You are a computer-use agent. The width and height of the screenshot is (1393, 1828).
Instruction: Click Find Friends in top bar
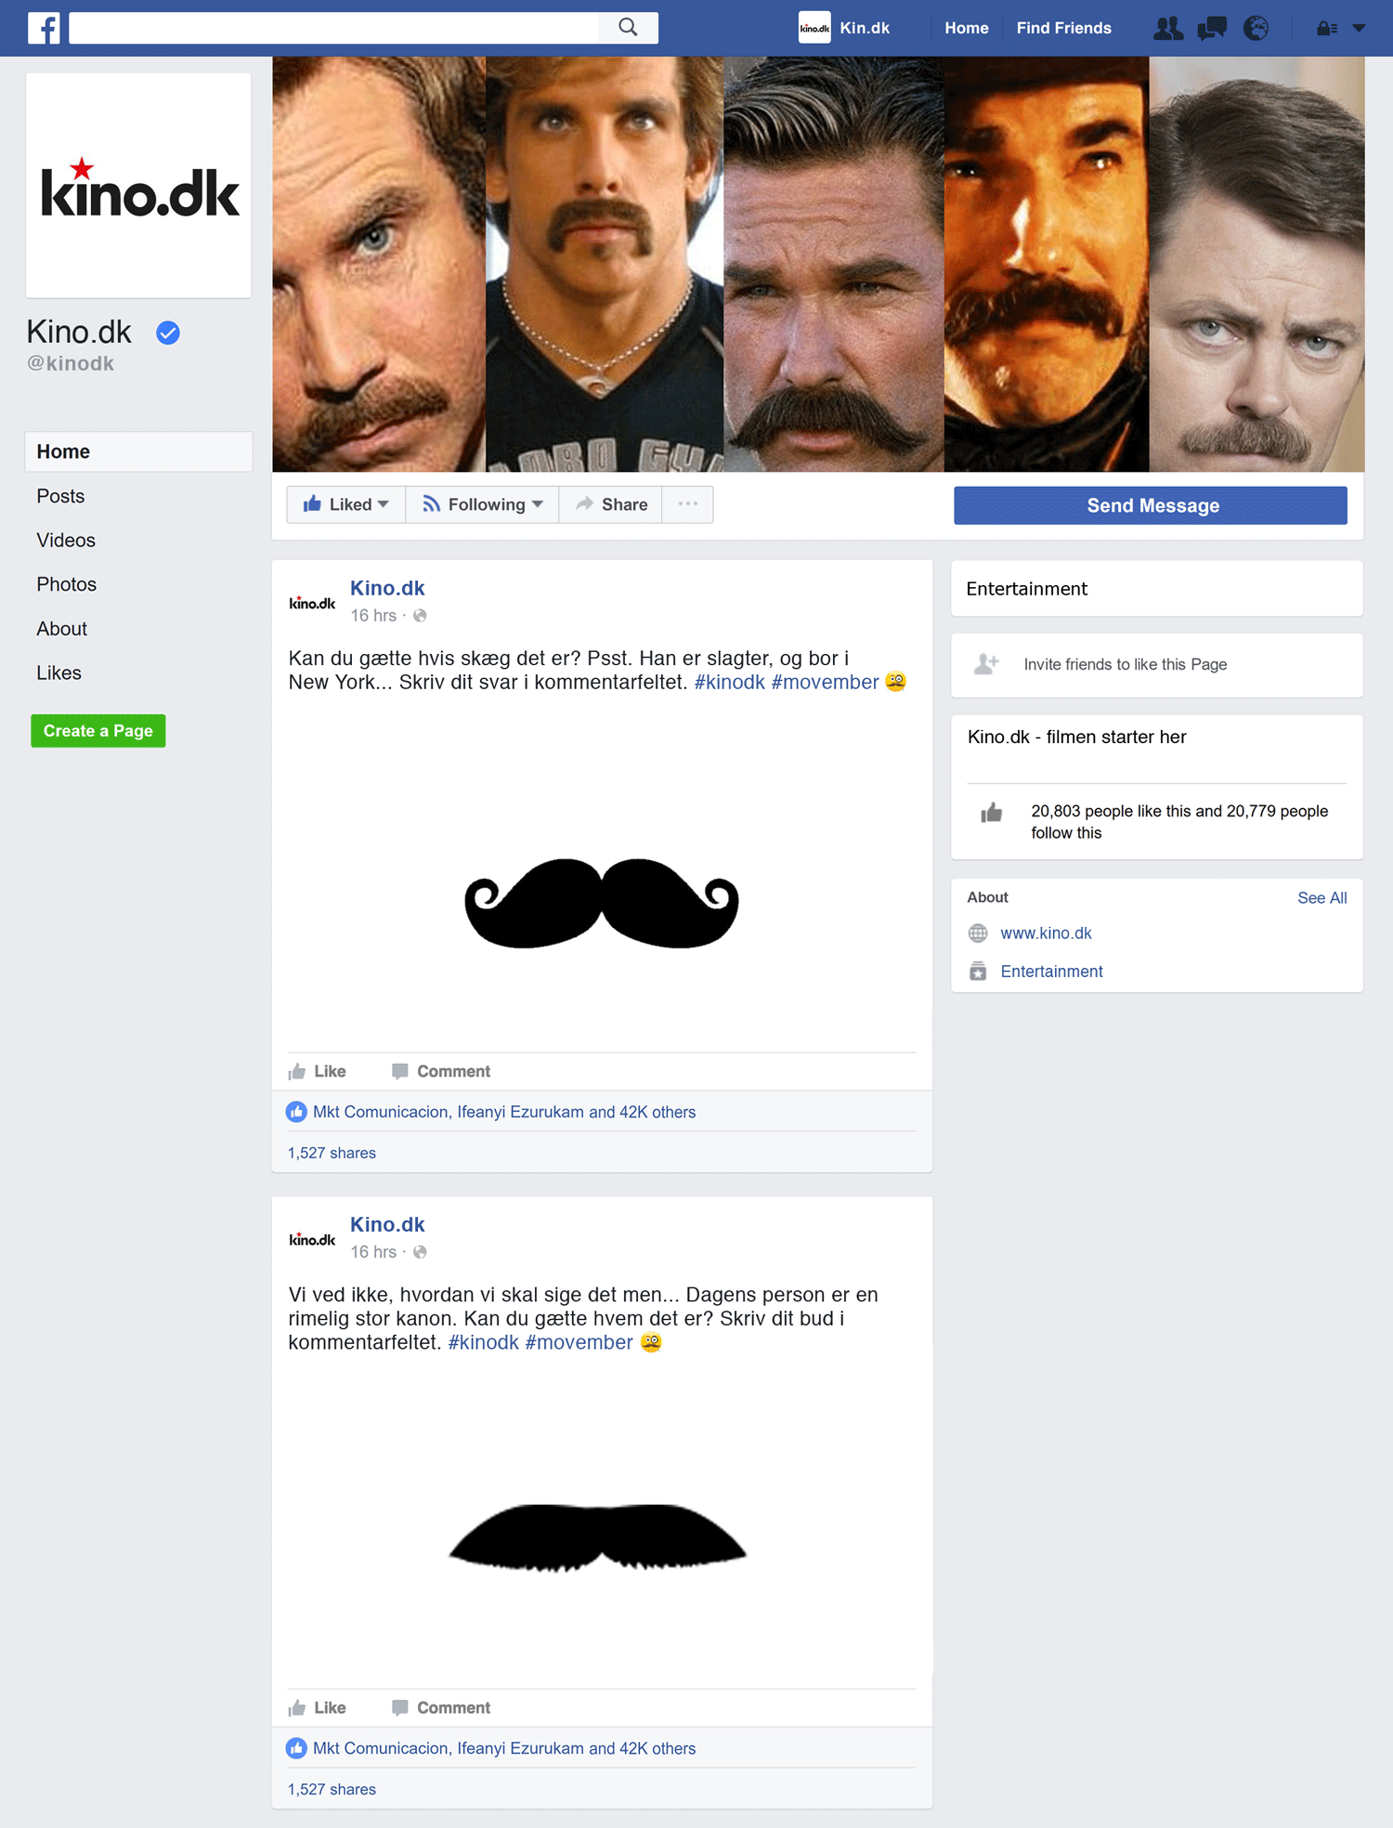point(1064,28)
